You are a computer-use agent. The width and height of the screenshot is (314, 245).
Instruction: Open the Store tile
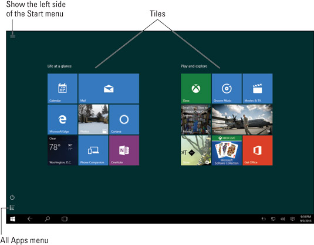click(196, 150)
